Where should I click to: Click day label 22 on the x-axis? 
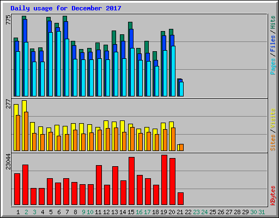188,212
